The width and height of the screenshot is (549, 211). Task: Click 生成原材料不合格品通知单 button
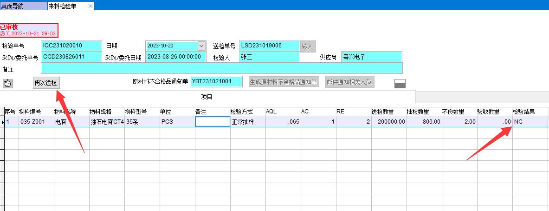(284, 82)
